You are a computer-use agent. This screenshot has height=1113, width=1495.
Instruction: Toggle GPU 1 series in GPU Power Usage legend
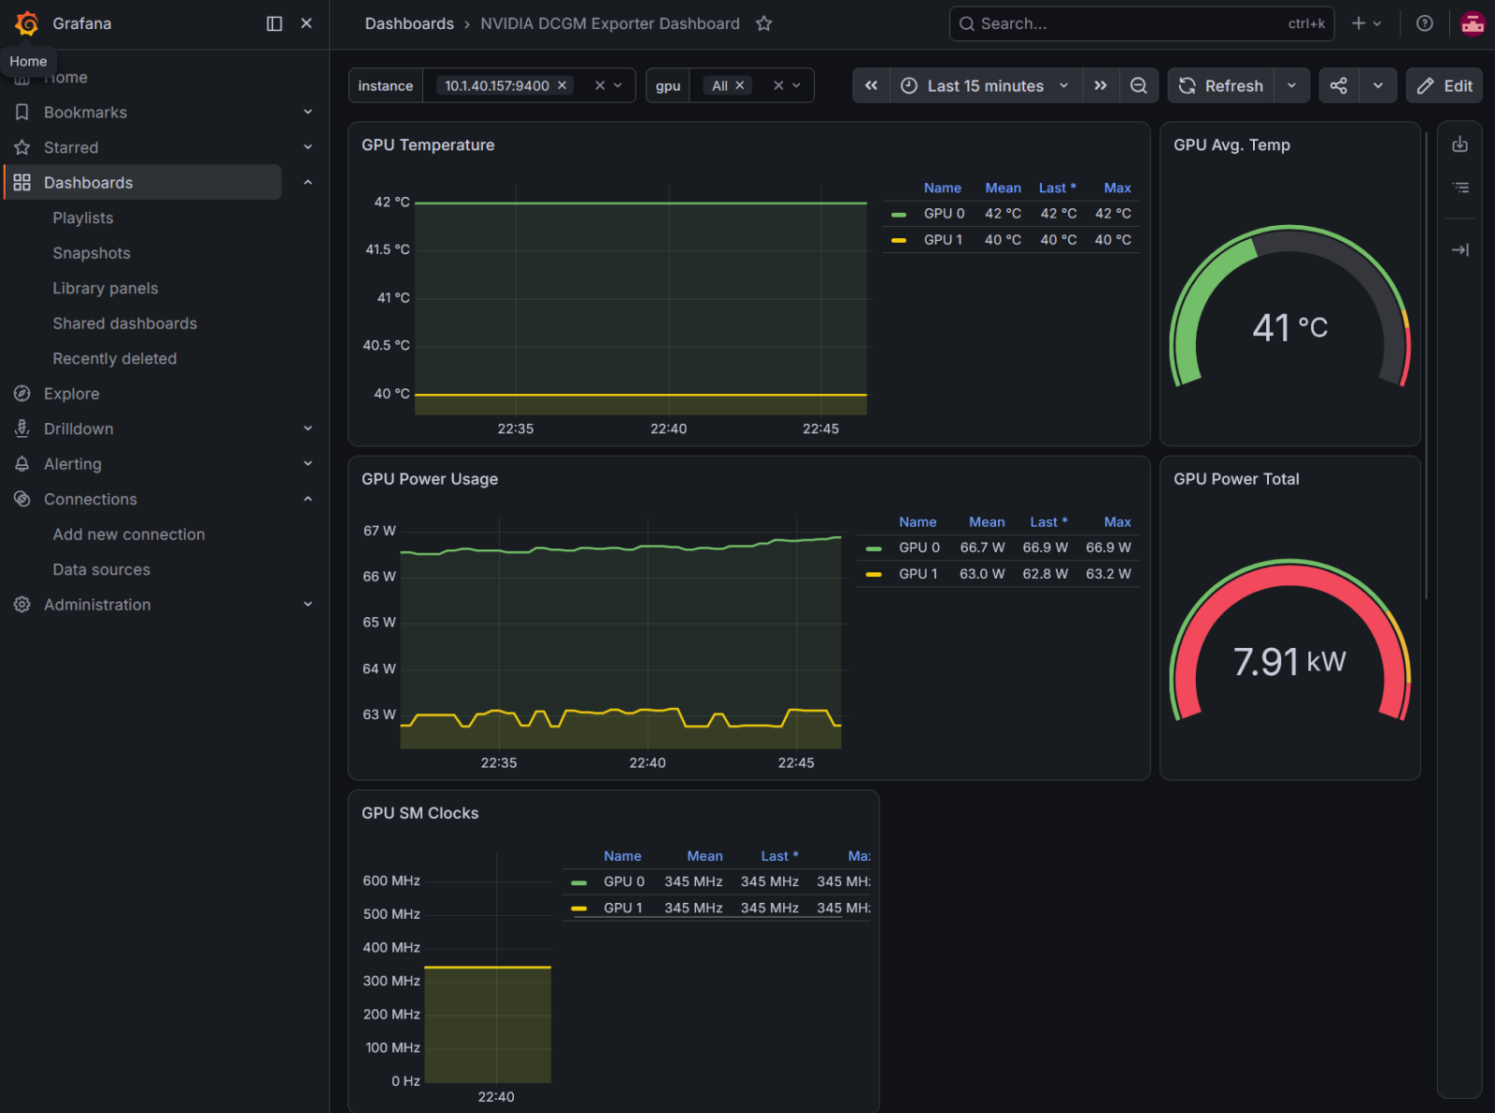[918, 574]
